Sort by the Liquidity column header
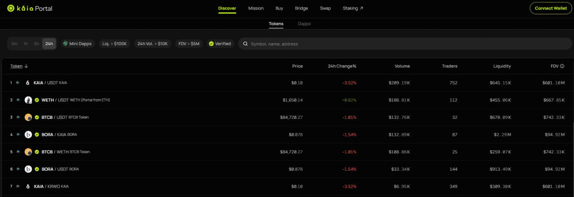 pos(502,66)
